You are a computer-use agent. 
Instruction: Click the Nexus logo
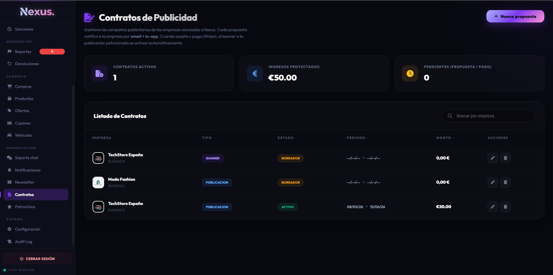pyautogui.click(x=37, y=12)
